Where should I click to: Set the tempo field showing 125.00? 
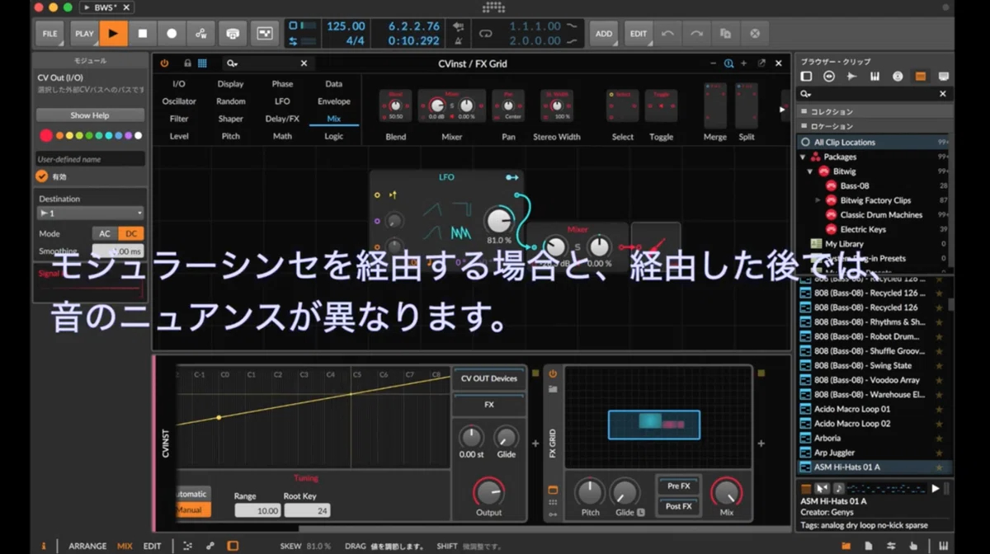[346, 26]
